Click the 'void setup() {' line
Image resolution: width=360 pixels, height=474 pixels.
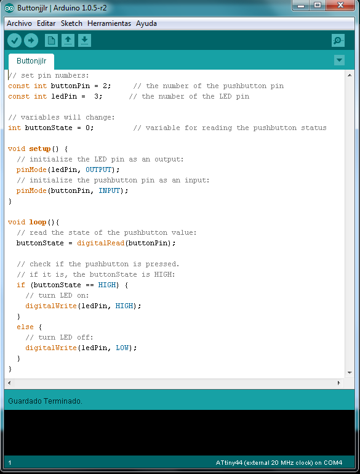[38, 149]
